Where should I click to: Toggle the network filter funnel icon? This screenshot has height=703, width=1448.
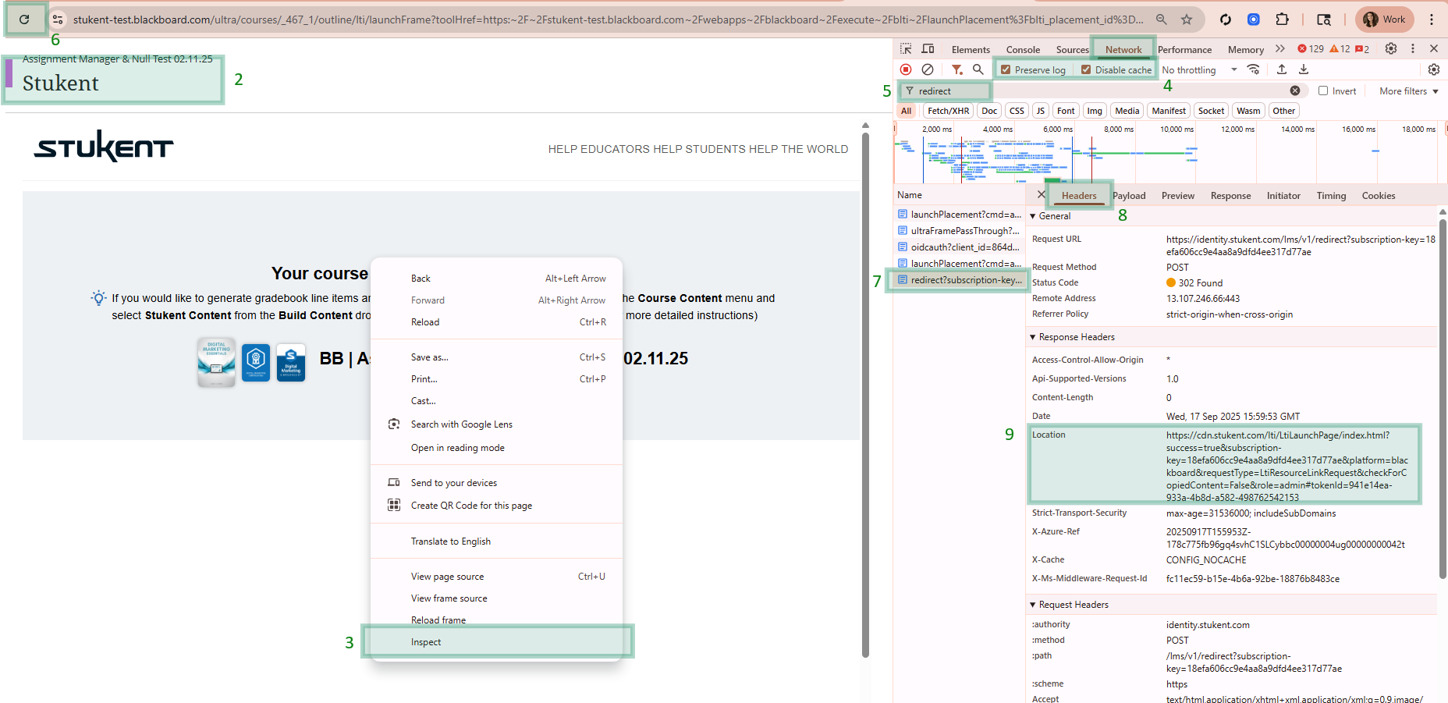957,69
